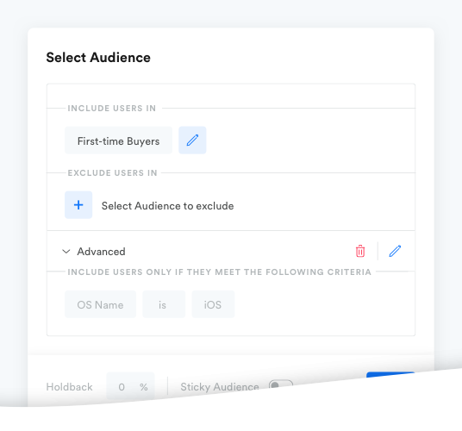Click the Sticky Audience label

click(x=220, y=386)
